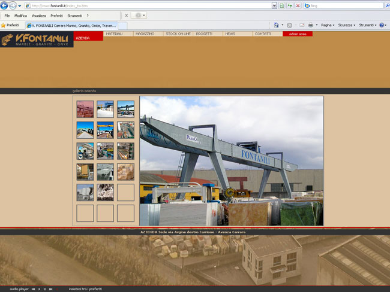Select the third thumbnail in first gallery row
Viewport: 390px width, 292px height.
(125, 109)
